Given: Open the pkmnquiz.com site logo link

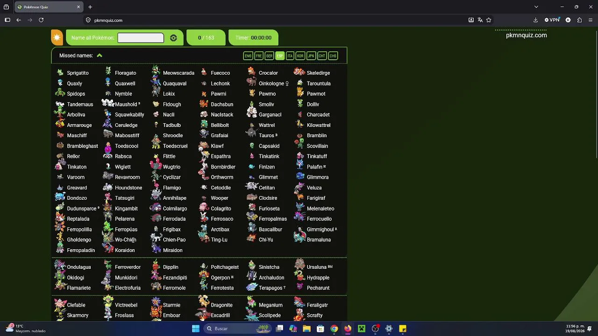Looking at the screenshot, I should click(526, 35).
